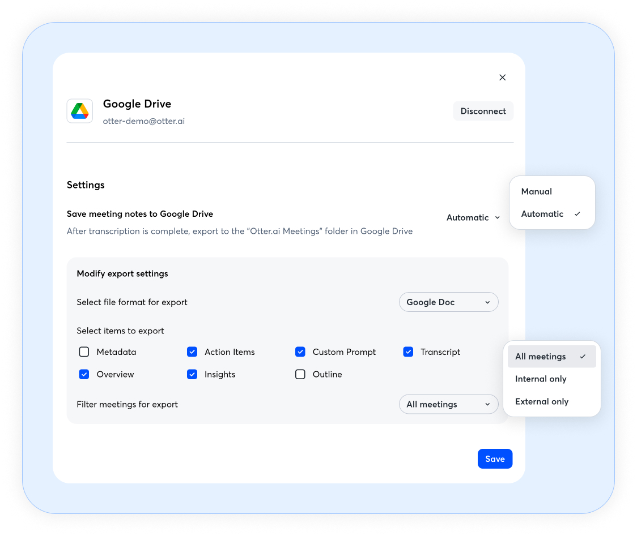The image size is (637, 536).
Task: Click the Modify export settings heading
Action: tap(122, 273)
